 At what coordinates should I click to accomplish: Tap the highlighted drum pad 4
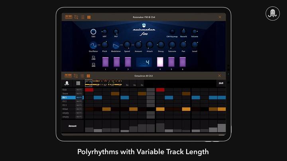(160, 62)
